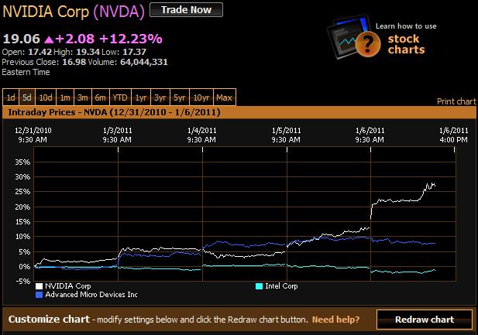The height and width of the screenshot is (335, 478).
Task: Click the 1/6/2011 4:00 PM axis label
Action: coord(454,135)
